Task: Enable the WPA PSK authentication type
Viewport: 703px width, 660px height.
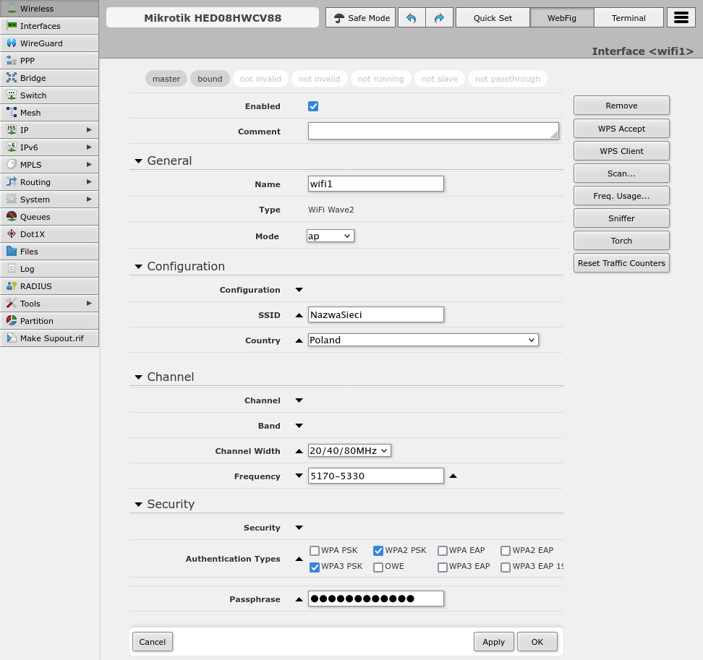Action: (315, 551)
